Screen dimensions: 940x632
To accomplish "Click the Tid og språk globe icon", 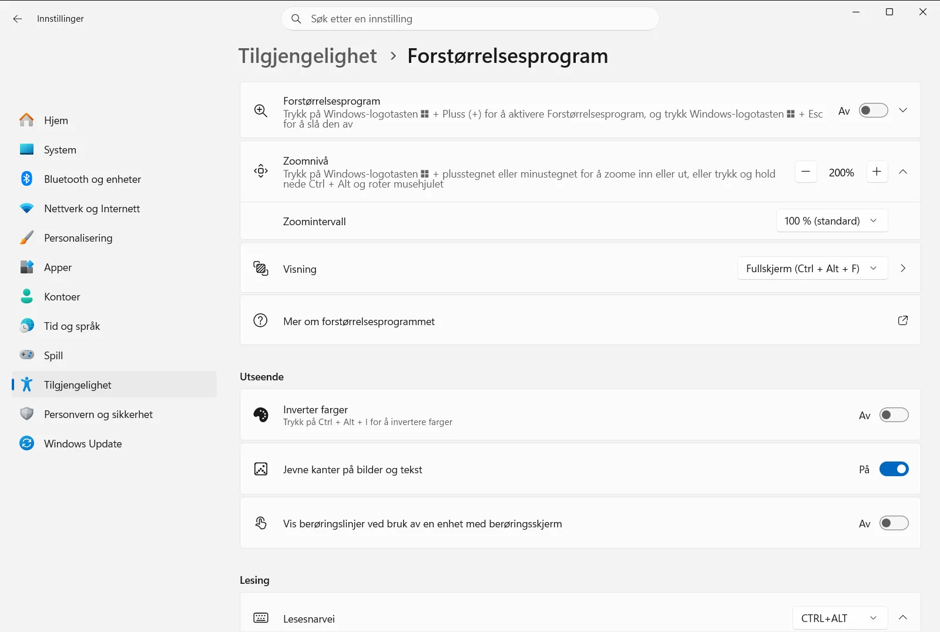I will point(26,326).
